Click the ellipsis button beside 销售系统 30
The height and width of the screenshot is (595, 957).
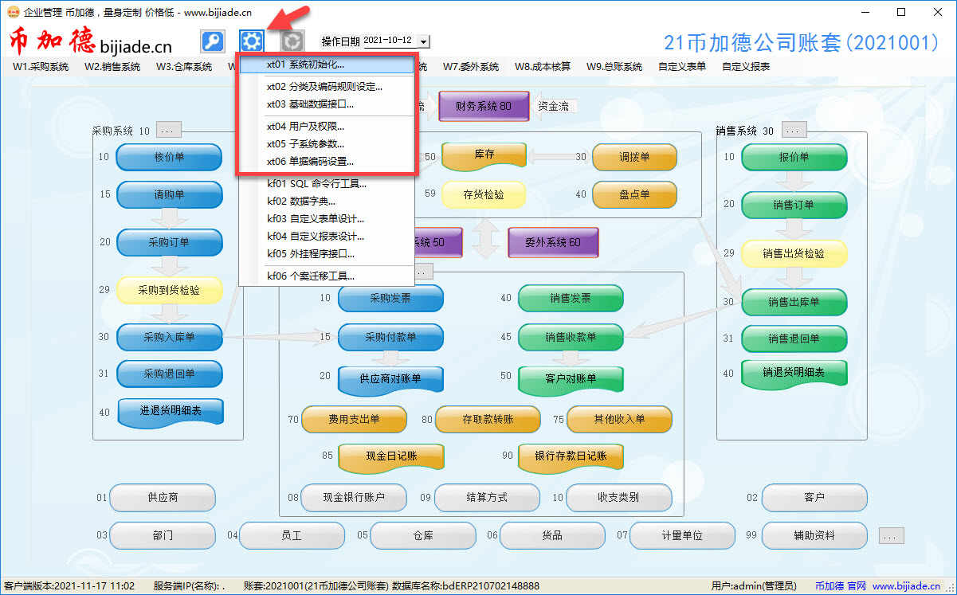pyautogui.click(x=794, y=130)
